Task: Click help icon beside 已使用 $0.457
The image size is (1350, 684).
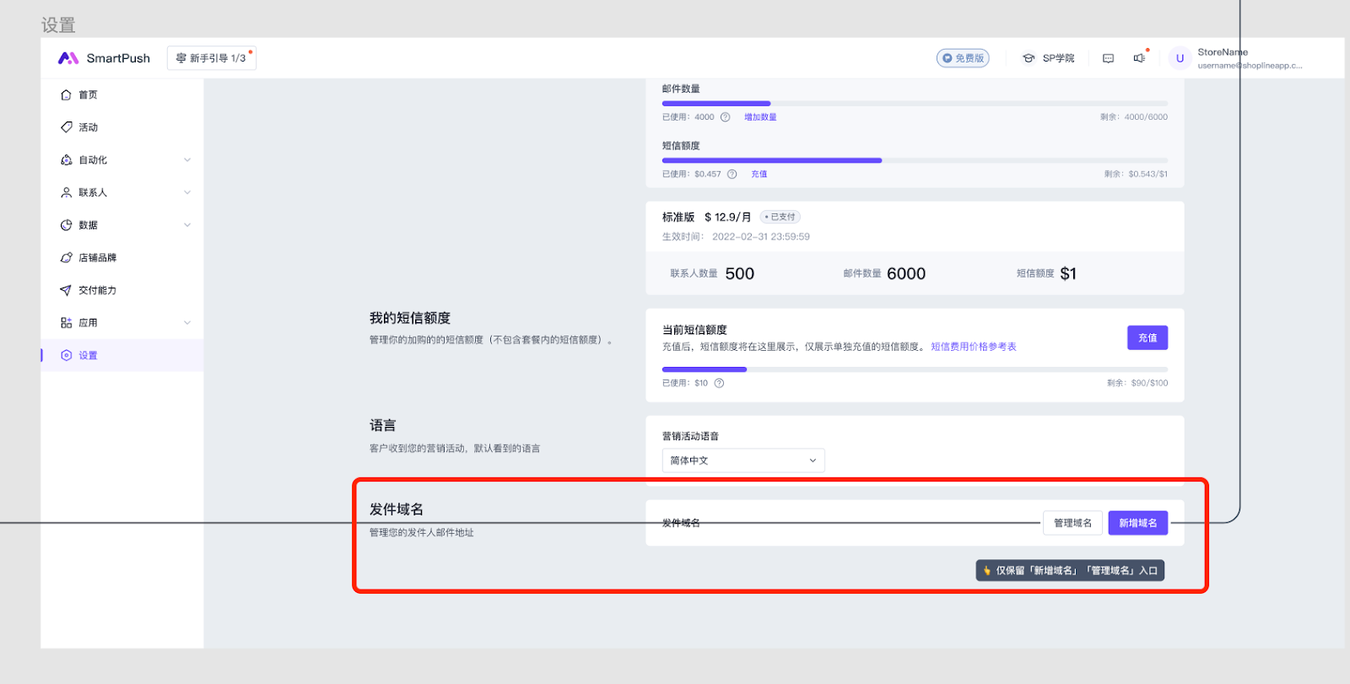Action: click(732, 175)
